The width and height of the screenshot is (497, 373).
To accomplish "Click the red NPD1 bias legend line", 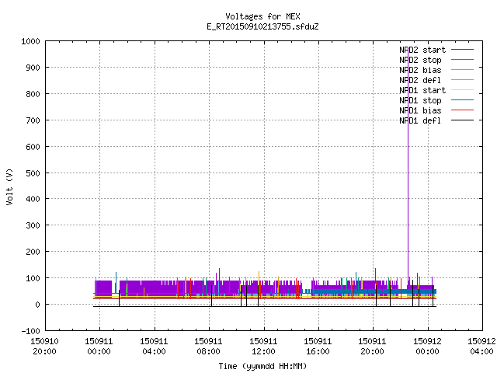I will pos(463,110).
